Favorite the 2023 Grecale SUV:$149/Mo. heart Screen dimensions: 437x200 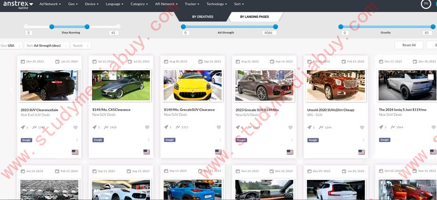click(290, 127)
